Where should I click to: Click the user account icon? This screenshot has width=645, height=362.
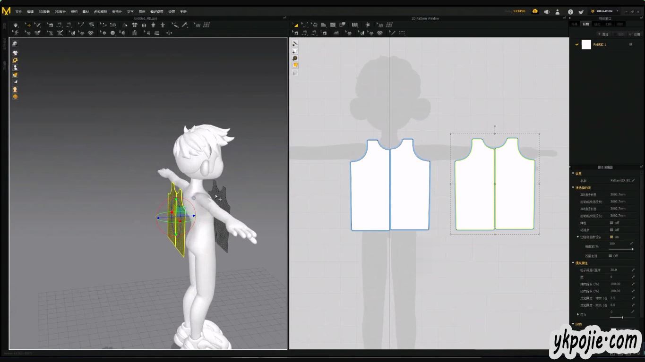coord(558,12)
